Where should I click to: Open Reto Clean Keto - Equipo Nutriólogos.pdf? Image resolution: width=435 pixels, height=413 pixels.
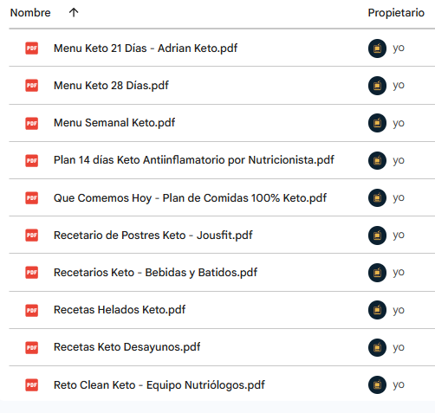click(159, 385)
